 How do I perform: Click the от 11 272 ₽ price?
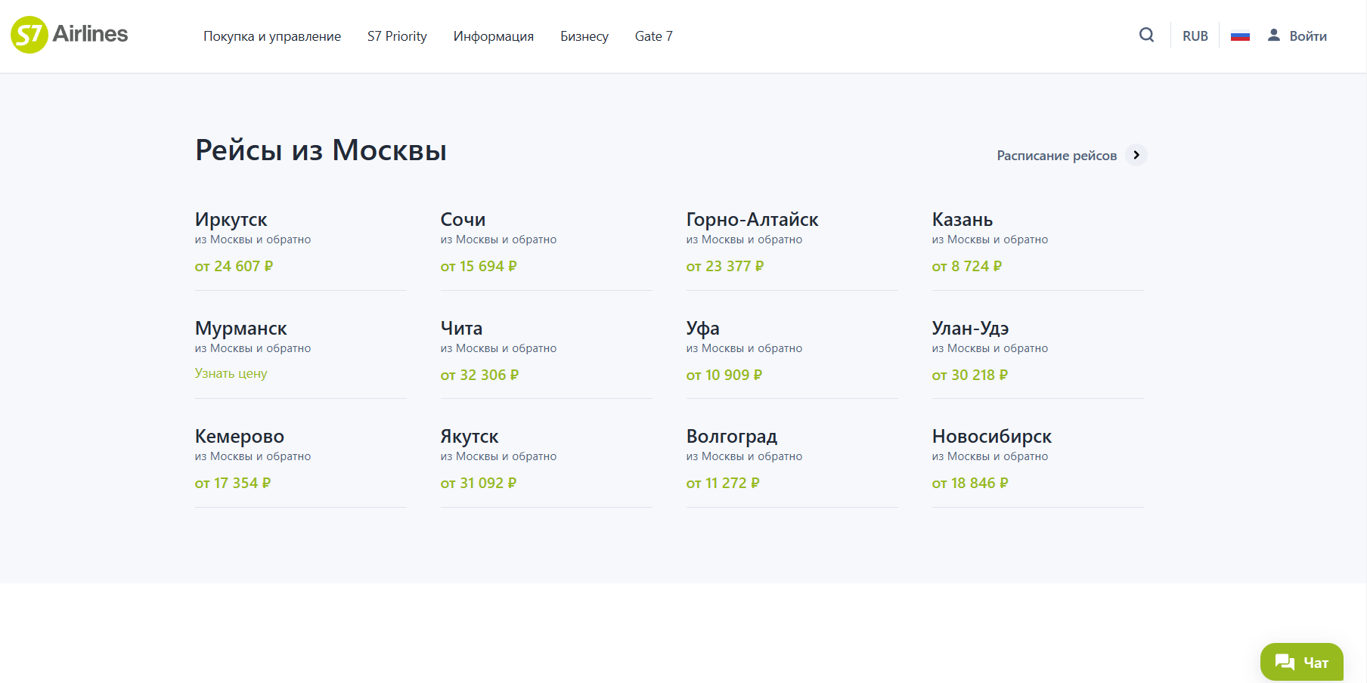coord(722,483)
